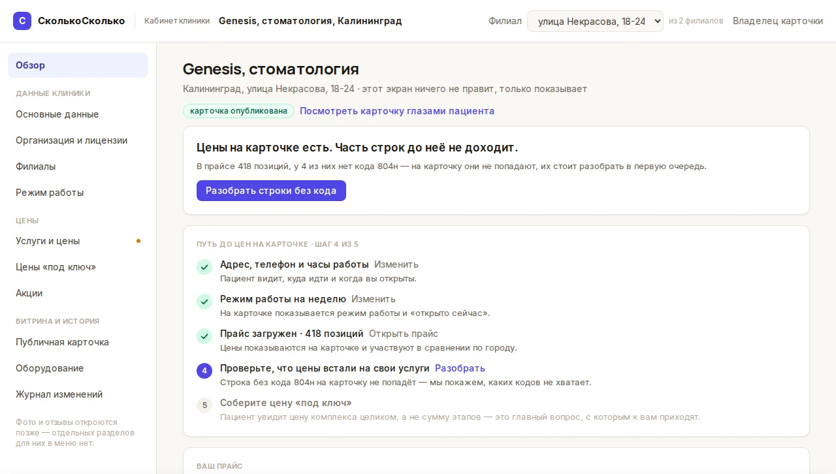Open Услуги и цены
The height and width of the screenshot is (474, 836).
tap(78, 241)
